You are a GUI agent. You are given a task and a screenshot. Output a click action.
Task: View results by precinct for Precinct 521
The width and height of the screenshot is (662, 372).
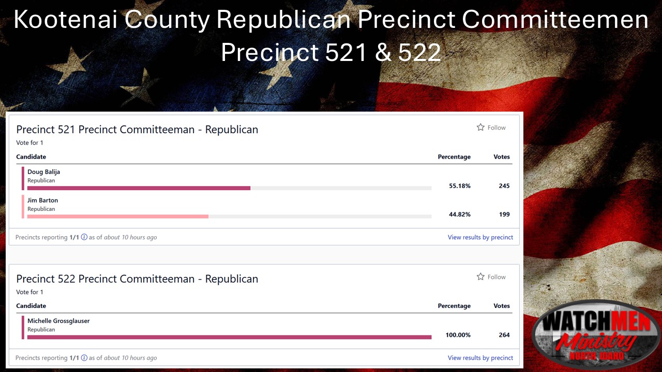click(x=480, y=237)
